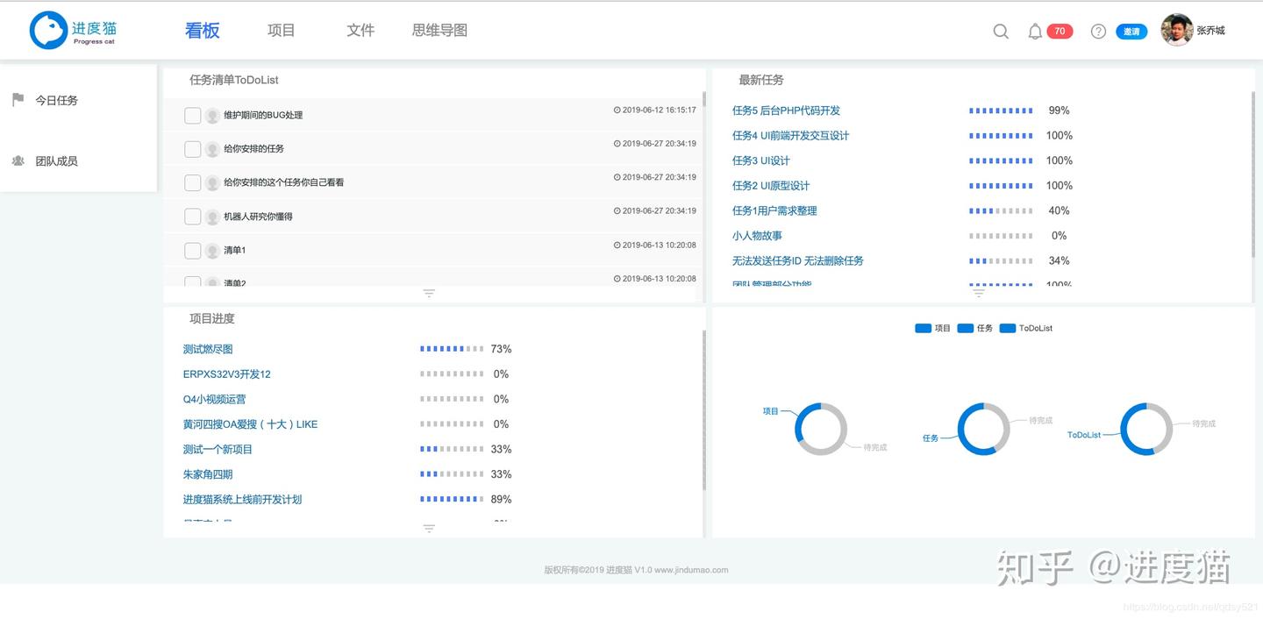Viewport: 1263px width, 619px height.
Task: Expand the 项目进度 list to show more
Action: pyautogui.click(x=429, y=528)
